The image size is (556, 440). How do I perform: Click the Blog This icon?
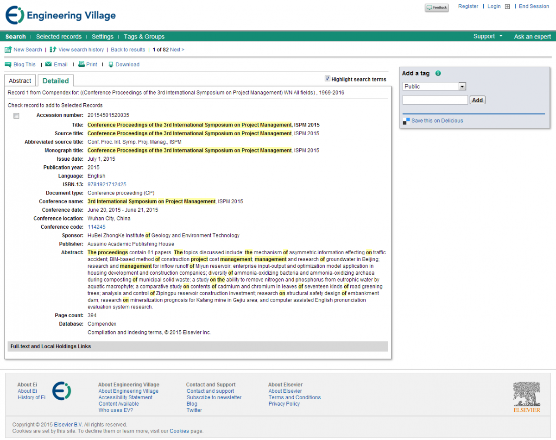pos(8,64)
